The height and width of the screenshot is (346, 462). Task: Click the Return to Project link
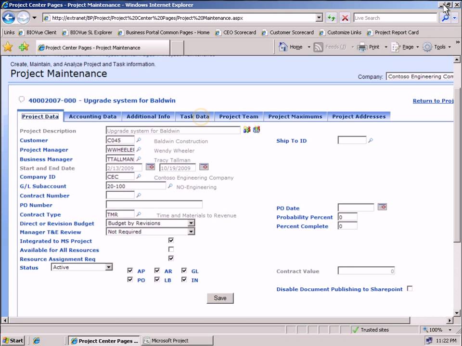point(433,101)
